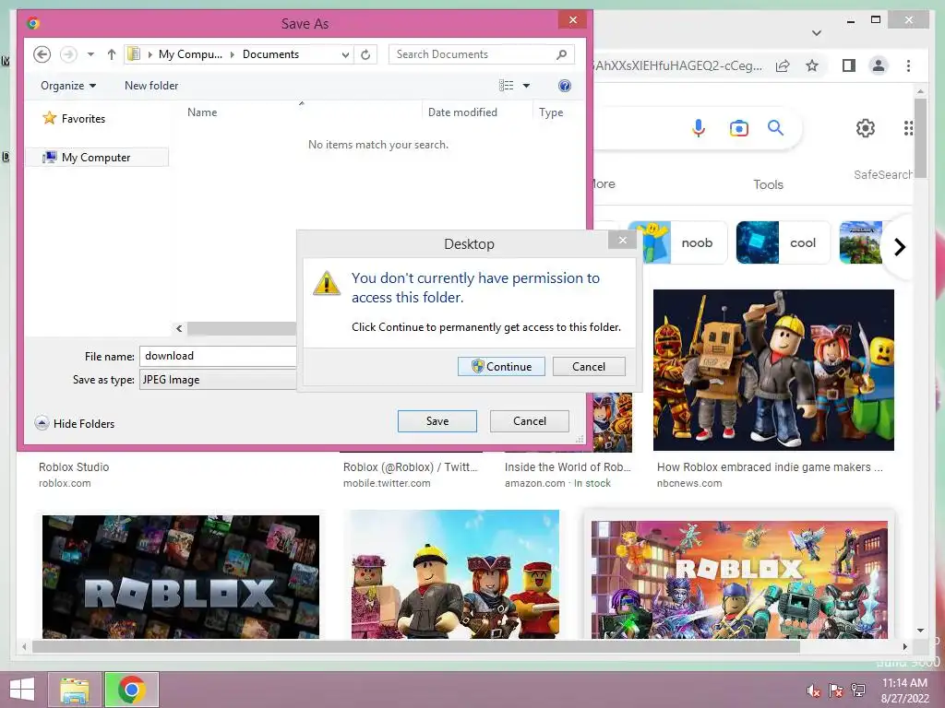Close the Desktop permission dialog
This screenshot has height=708, width=945.
point(622,241)
